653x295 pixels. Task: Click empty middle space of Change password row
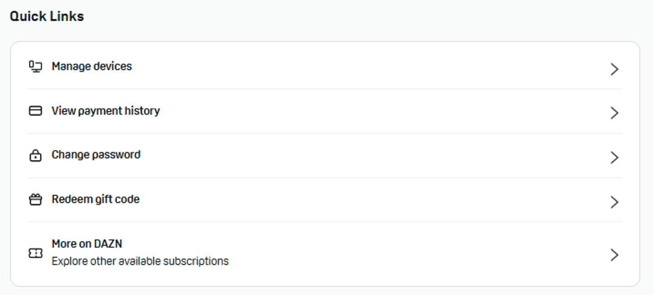[x=365, y=155]
